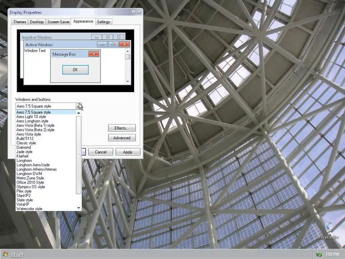Switch to the Themes tab
Image resolution: width=345 pixels, height=259 pixels.
(20, 22)
